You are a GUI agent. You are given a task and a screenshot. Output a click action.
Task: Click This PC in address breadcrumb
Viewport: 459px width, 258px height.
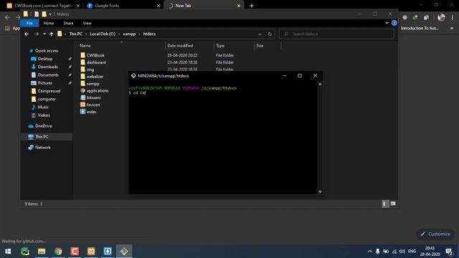[x=75, y=34]
